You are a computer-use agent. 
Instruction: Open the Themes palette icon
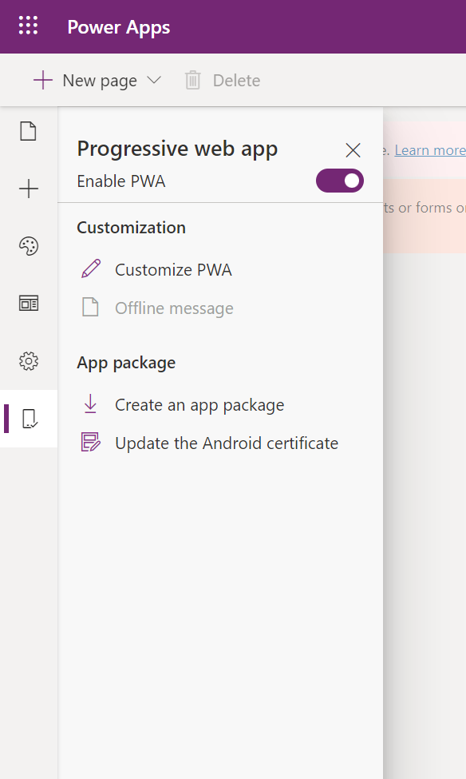[x=28, y=246]
